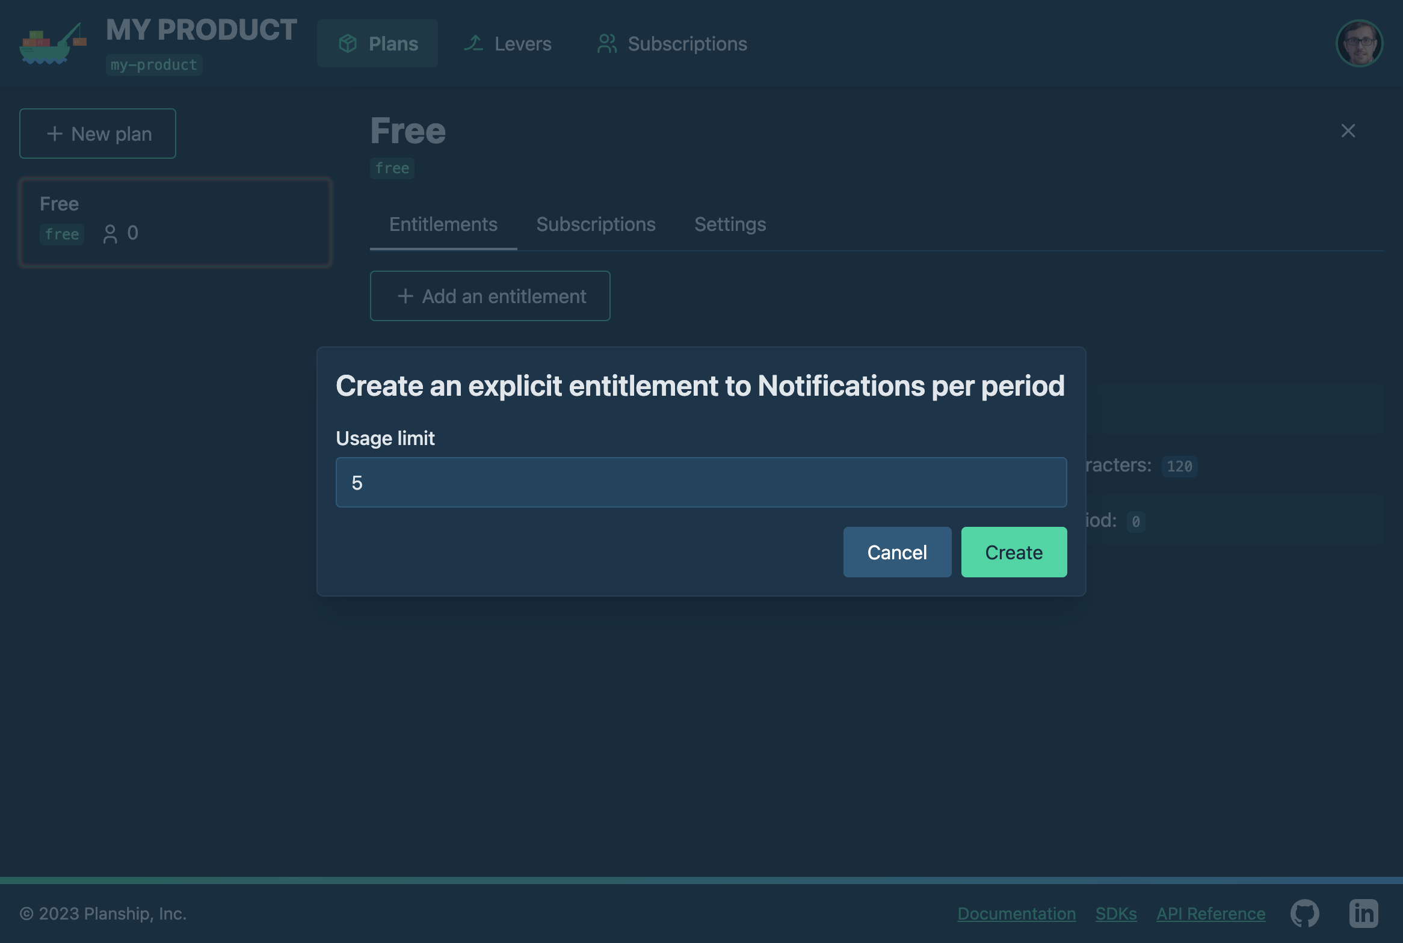The image size is (1403, 943).
Task: Switch to the Entitlements tab
Action: click(443, 224)
